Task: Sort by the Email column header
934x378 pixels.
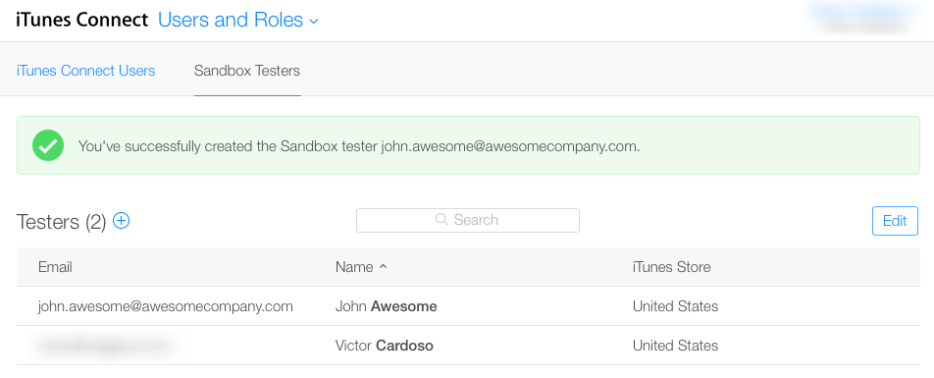Action: pos(55,266)
